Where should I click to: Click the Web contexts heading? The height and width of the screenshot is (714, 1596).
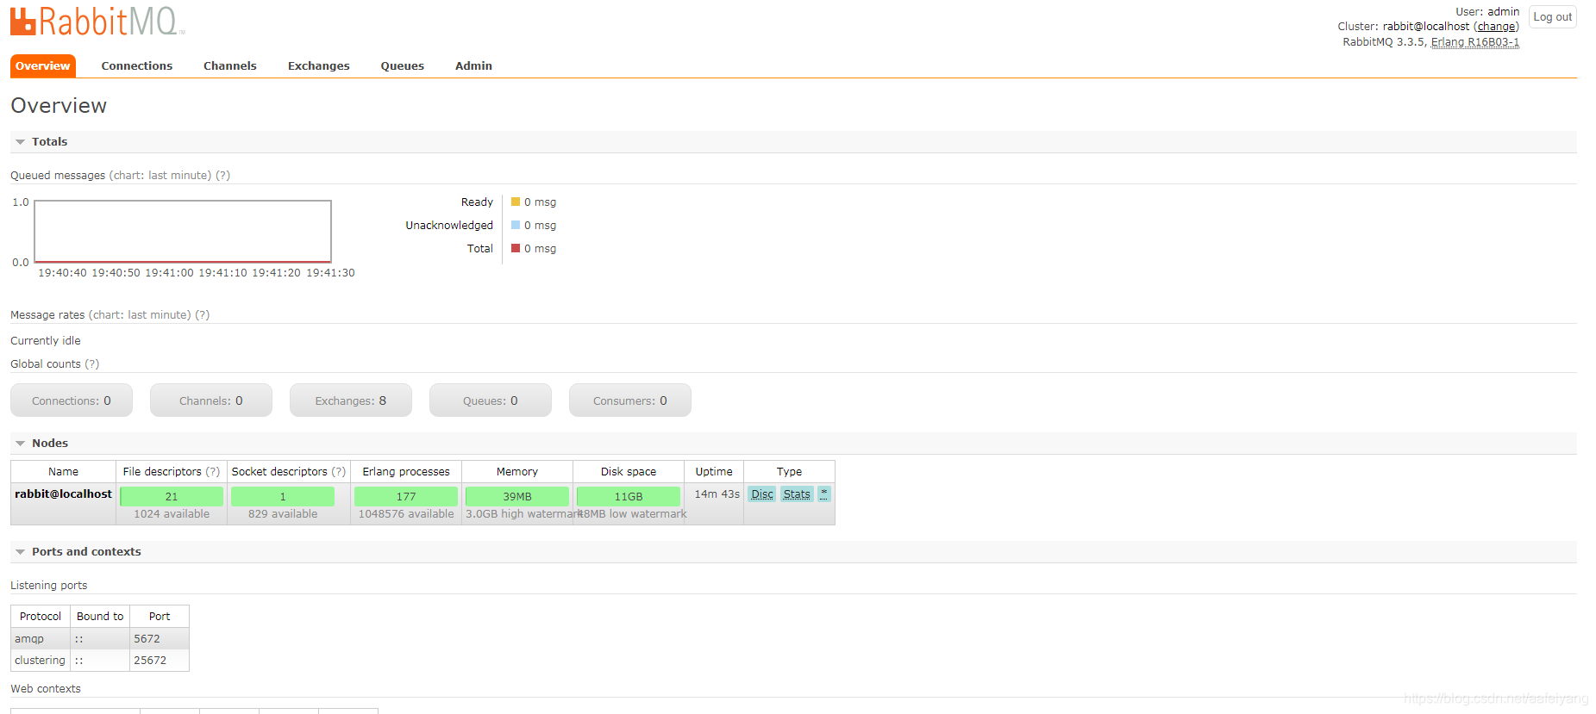[x=46, y=689]
